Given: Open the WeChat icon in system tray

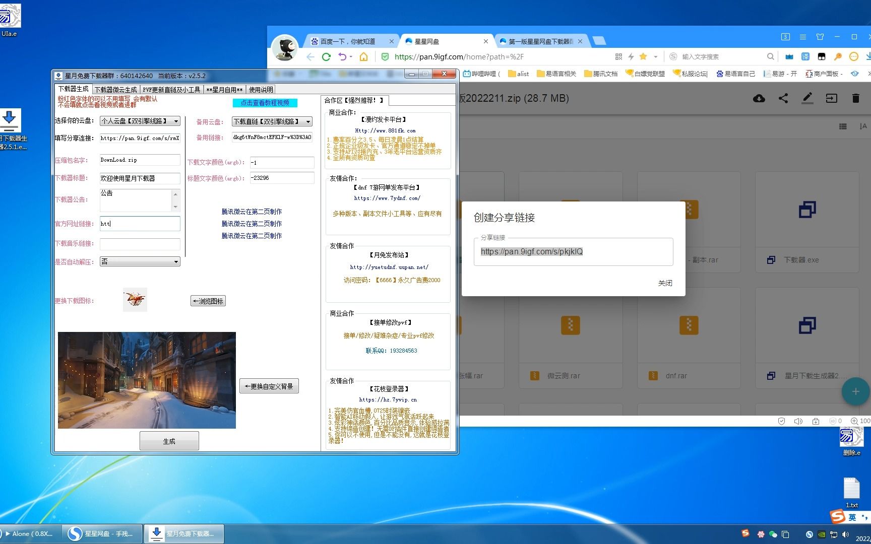Looking at the screenshot, I should tap(773, 534).
